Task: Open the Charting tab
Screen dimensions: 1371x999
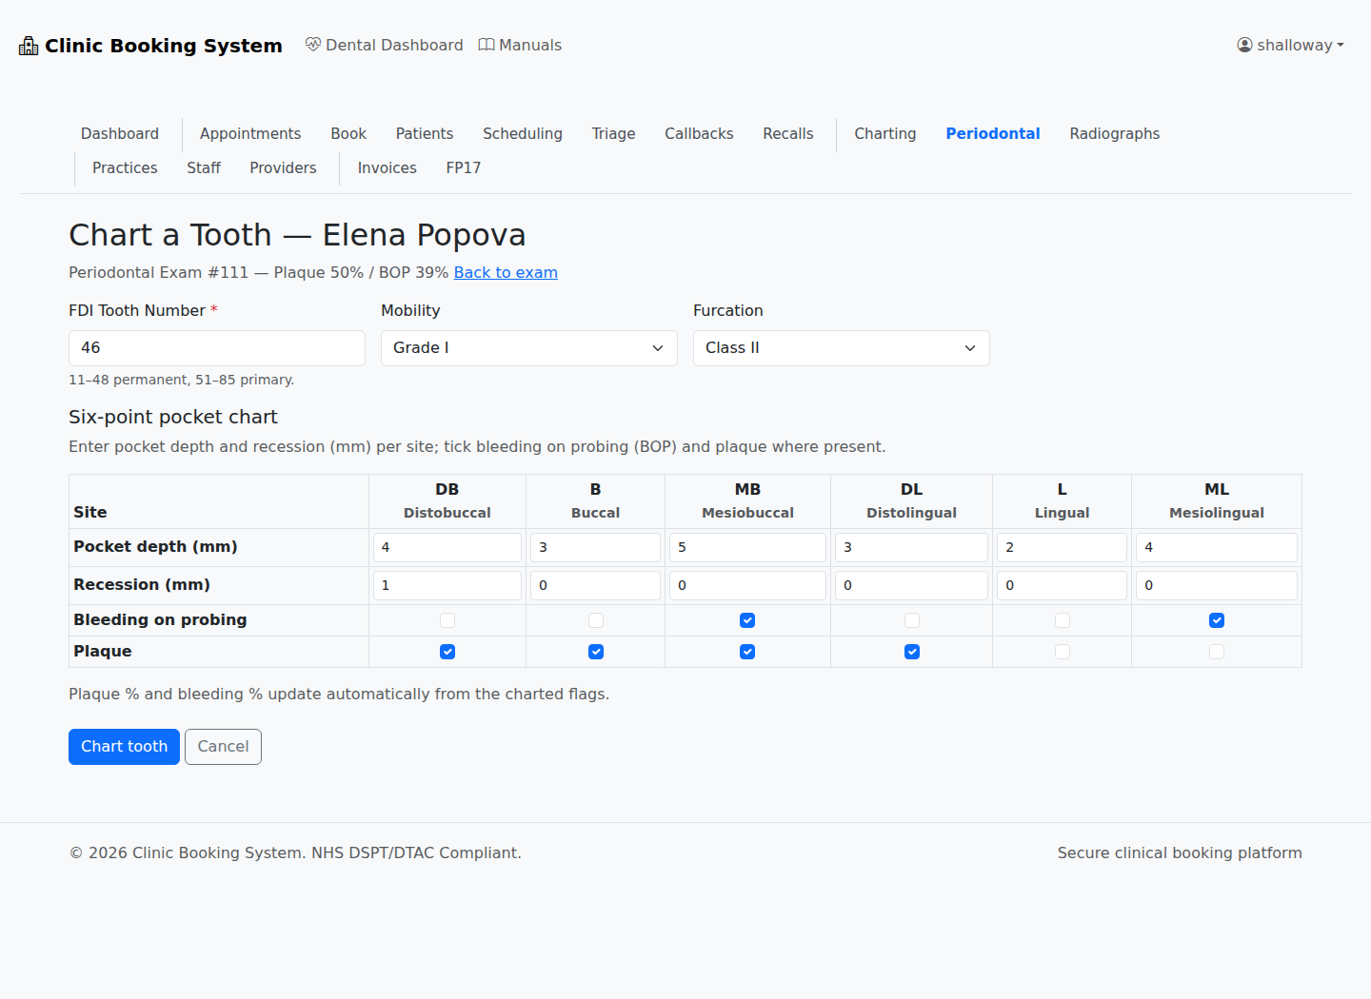Action: tap(885, 134)
